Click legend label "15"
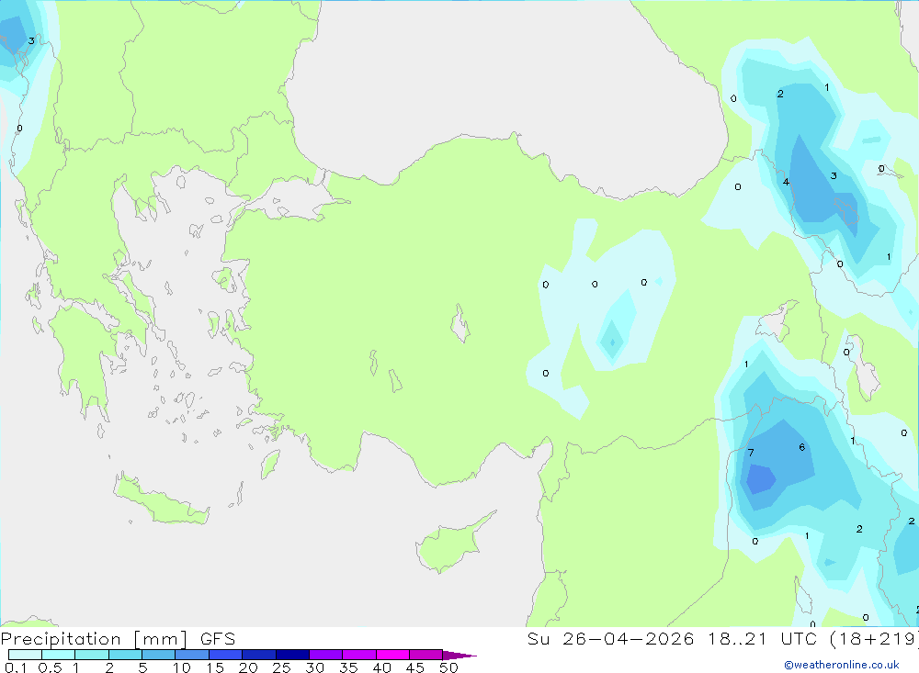This screenshot has width=919, height=673. [215, 667]
